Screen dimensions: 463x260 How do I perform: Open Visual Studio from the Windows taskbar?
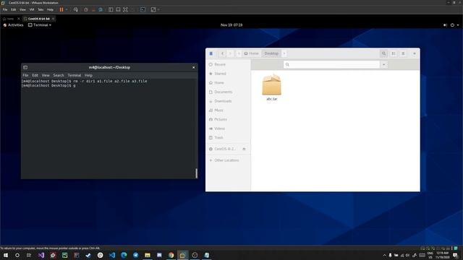coord(41,255)
